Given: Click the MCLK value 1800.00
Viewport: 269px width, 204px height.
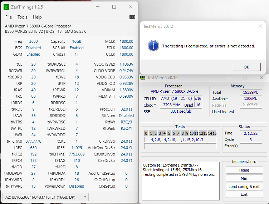Looking at the screenshot, I should click(126, 42).
